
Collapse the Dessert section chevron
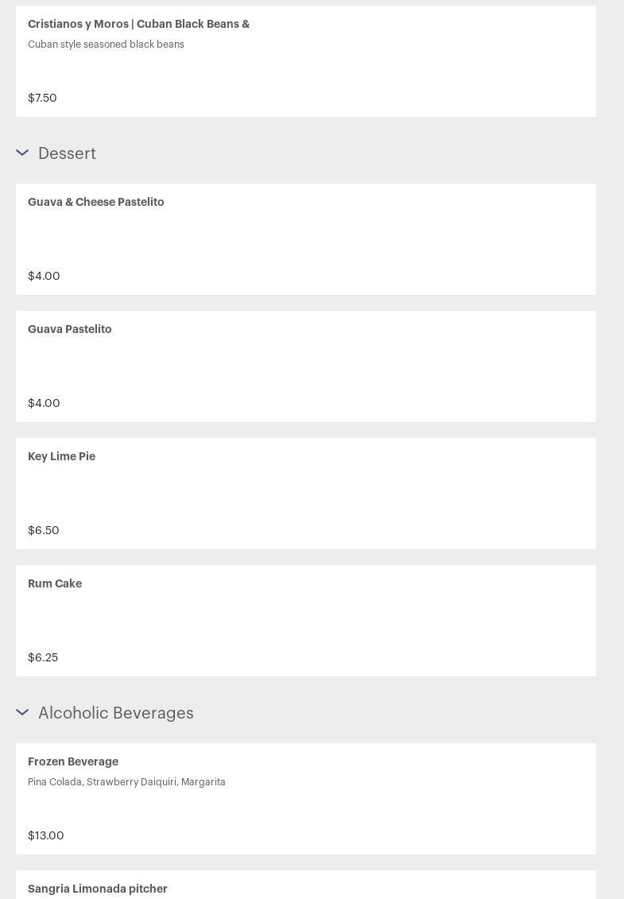(x=22, y=153)
